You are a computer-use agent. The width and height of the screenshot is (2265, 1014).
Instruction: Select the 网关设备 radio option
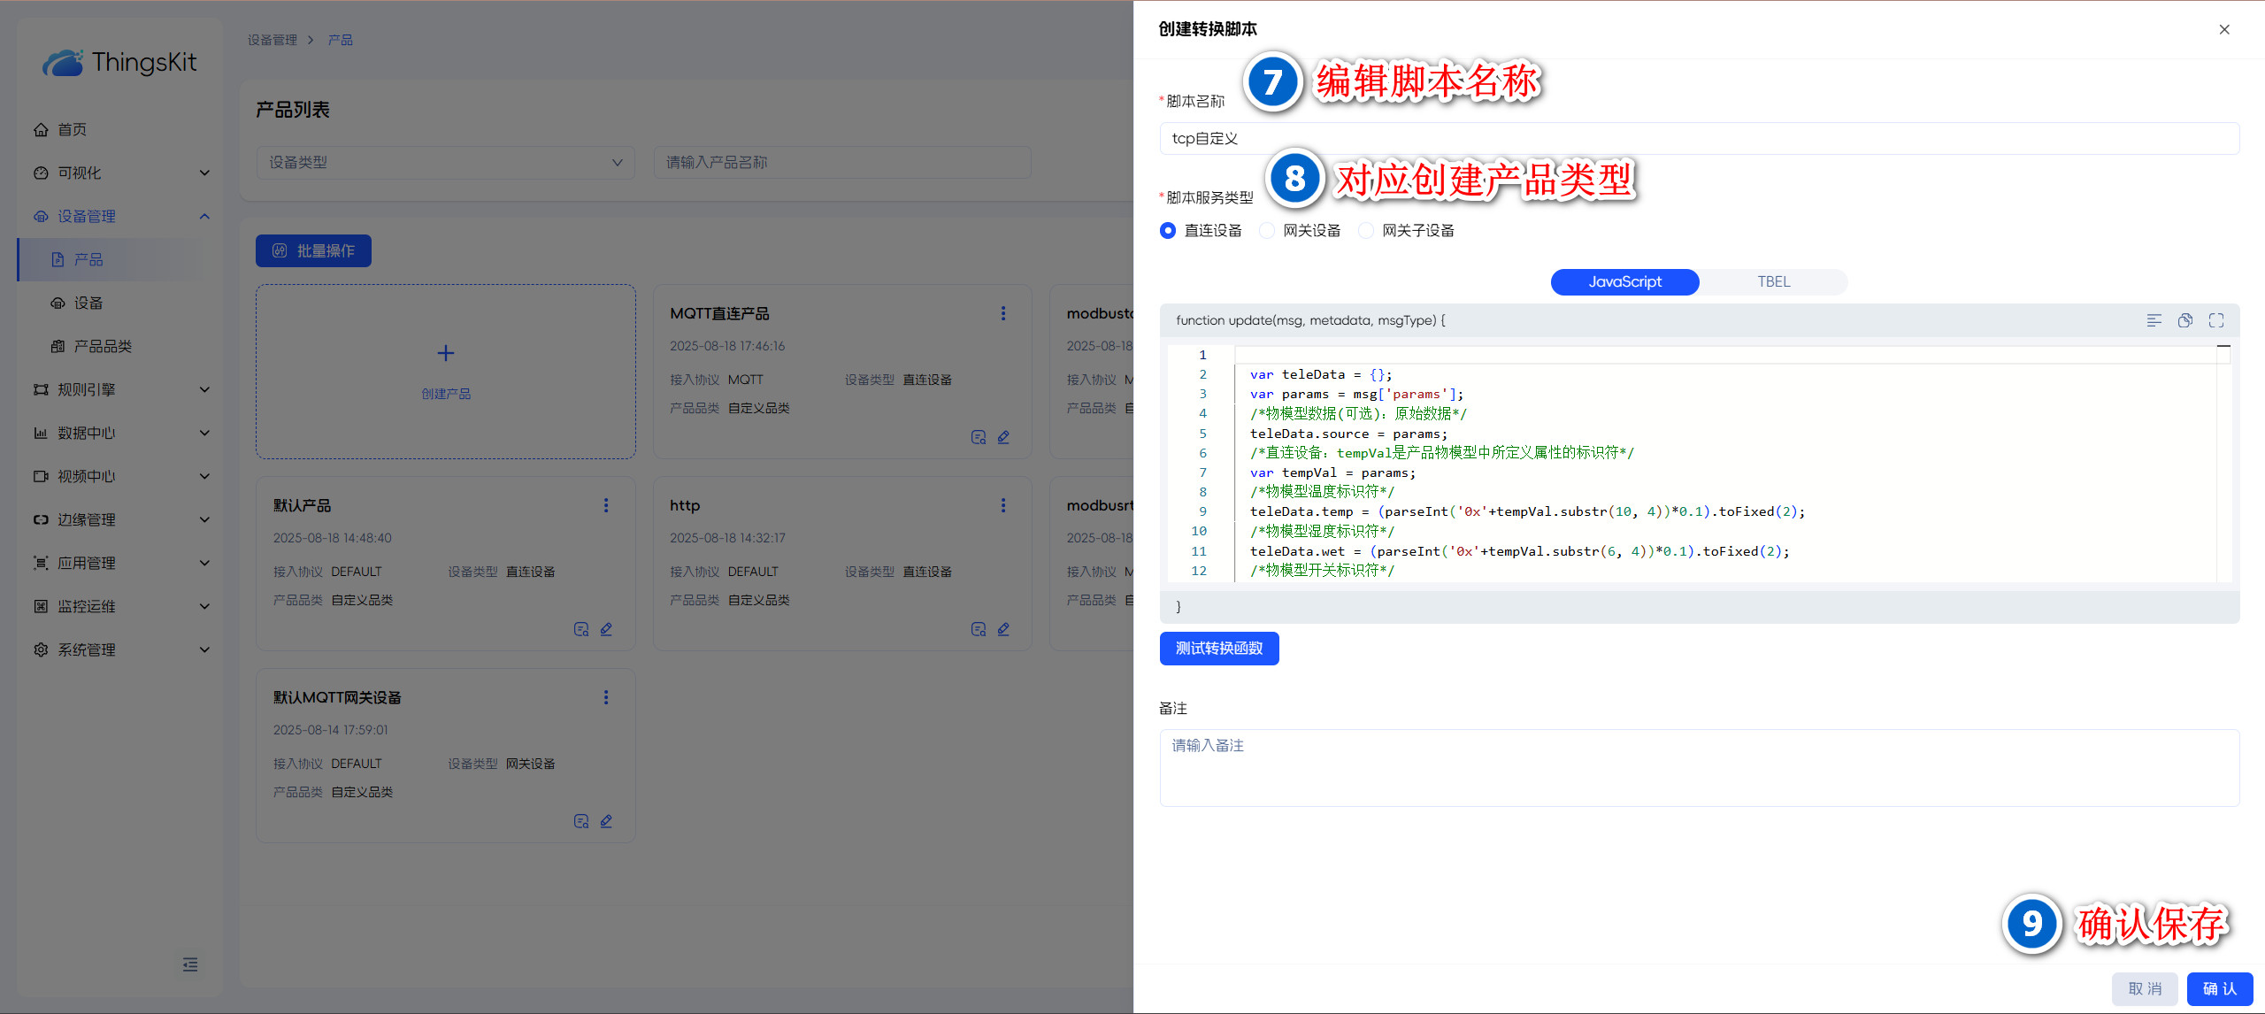coord(1267,231)
